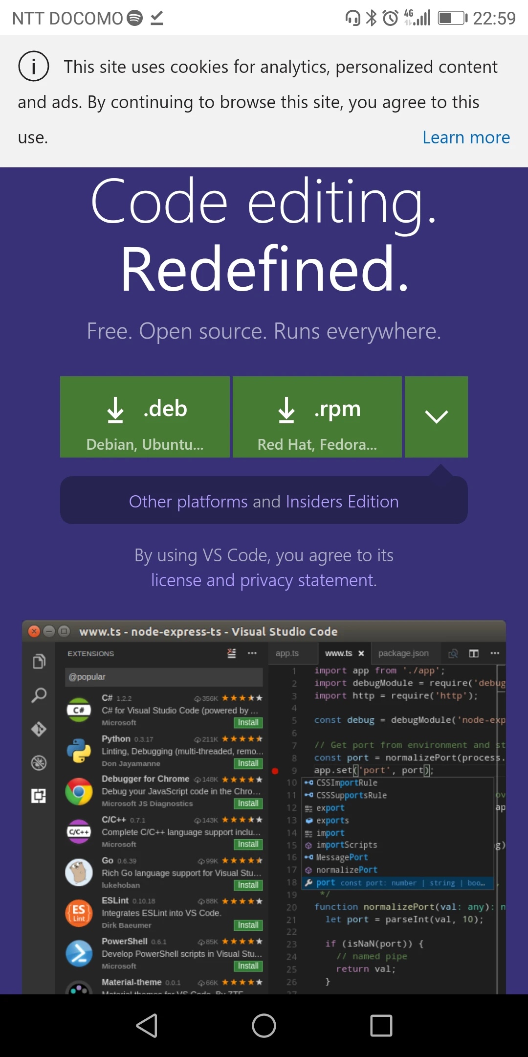Tap the Android back navigation button

click(x=147, y=1026)
